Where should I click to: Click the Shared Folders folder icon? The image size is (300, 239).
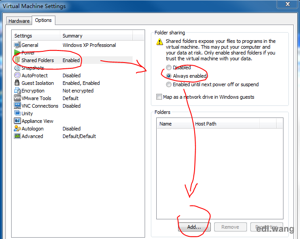point(17,60)
